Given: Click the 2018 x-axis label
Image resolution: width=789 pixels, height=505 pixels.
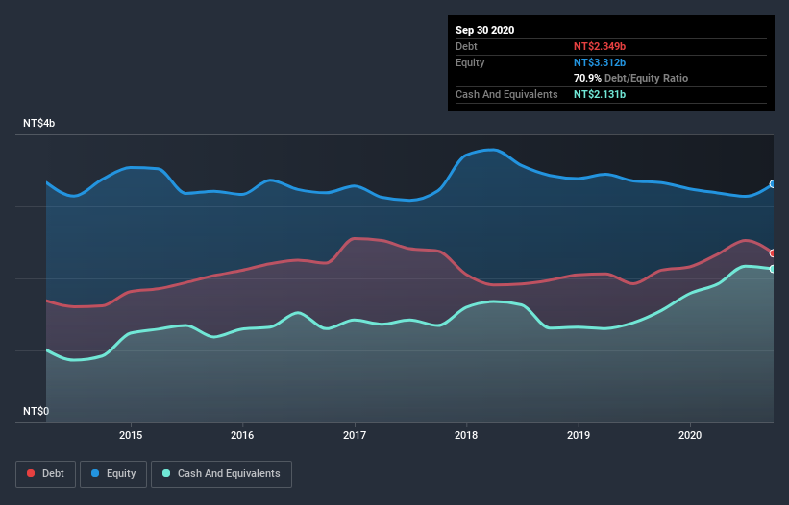Looking at the screenshot, I should click(466, 435).
